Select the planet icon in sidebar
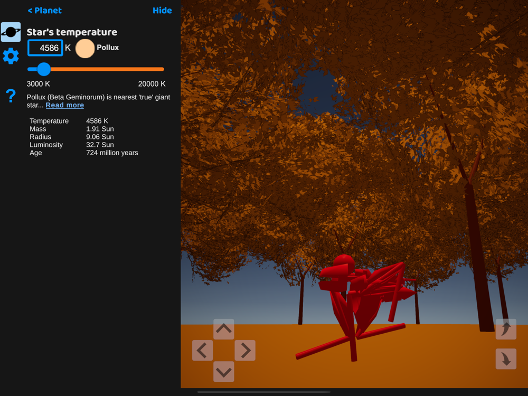This screenshot has height=396, width=528. [11, 32]
